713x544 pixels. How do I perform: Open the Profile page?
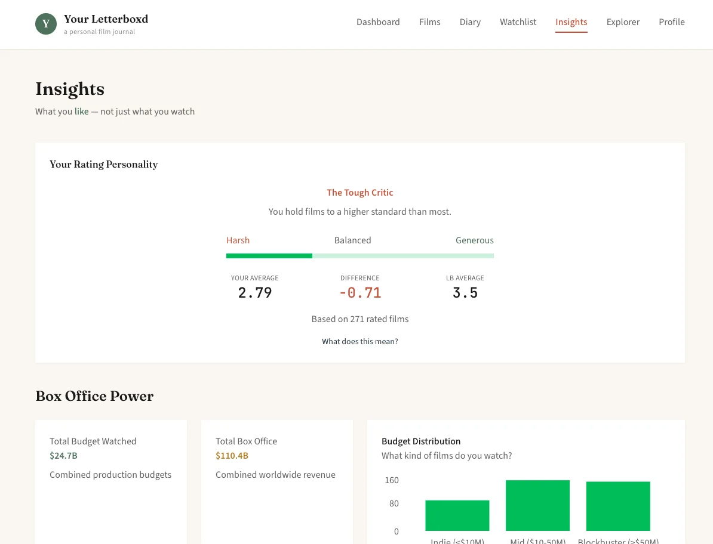coord(671,22)
